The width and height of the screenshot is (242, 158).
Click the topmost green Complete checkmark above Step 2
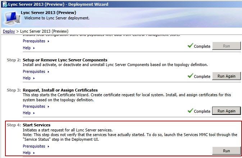tap(191, 46)
